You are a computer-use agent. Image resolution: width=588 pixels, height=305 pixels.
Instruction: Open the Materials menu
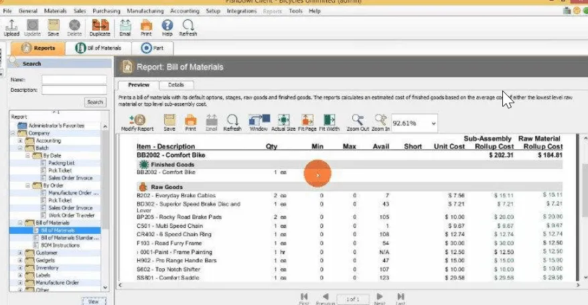point(55,11)
